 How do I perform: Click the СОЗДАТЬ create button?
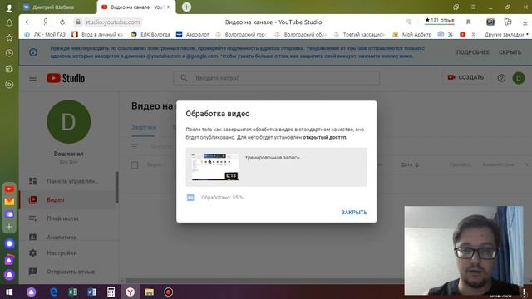(x=465, y=77)
